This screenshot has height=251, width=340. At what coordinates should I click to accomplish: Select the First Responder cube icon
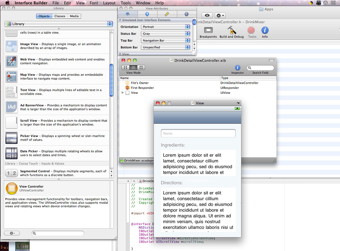pos(127,88)
